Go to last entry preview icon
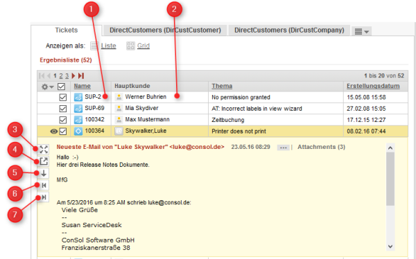Viewport: 416px width, 259px height. pyautogui.click(x=44, y=197)
